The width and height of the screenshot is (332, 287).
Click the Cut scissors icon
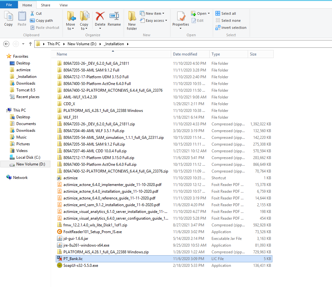(x=32, y=13)
